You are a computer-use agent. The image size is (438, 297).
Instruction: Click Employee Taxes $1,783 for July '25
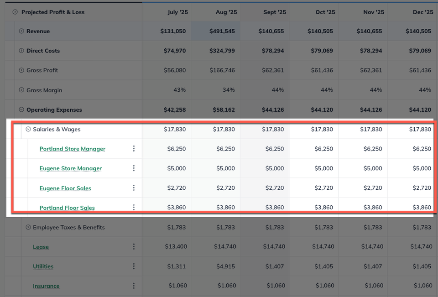[x=176, y=227]
